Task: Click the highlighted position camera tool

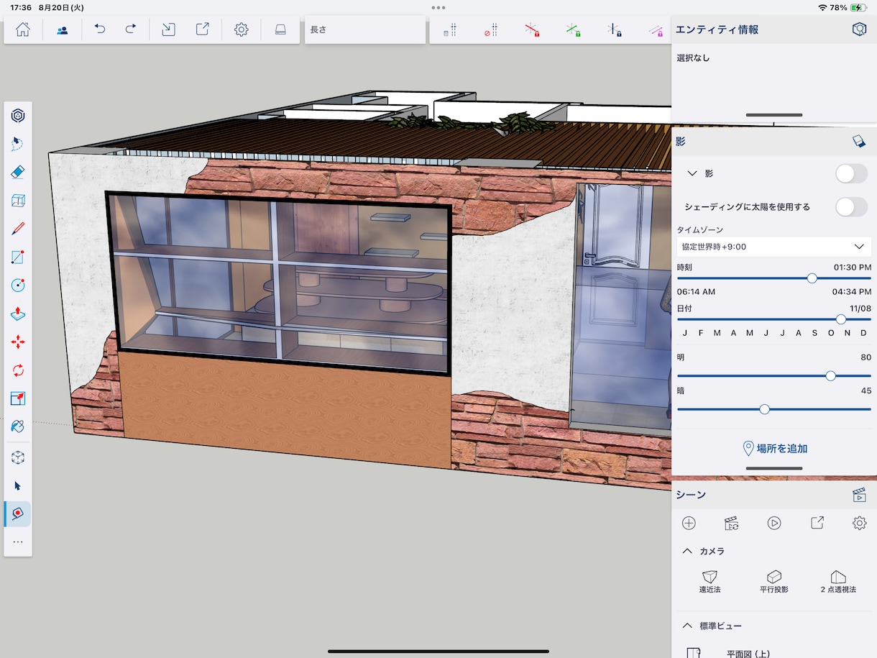Action: (x=18, y=513)
